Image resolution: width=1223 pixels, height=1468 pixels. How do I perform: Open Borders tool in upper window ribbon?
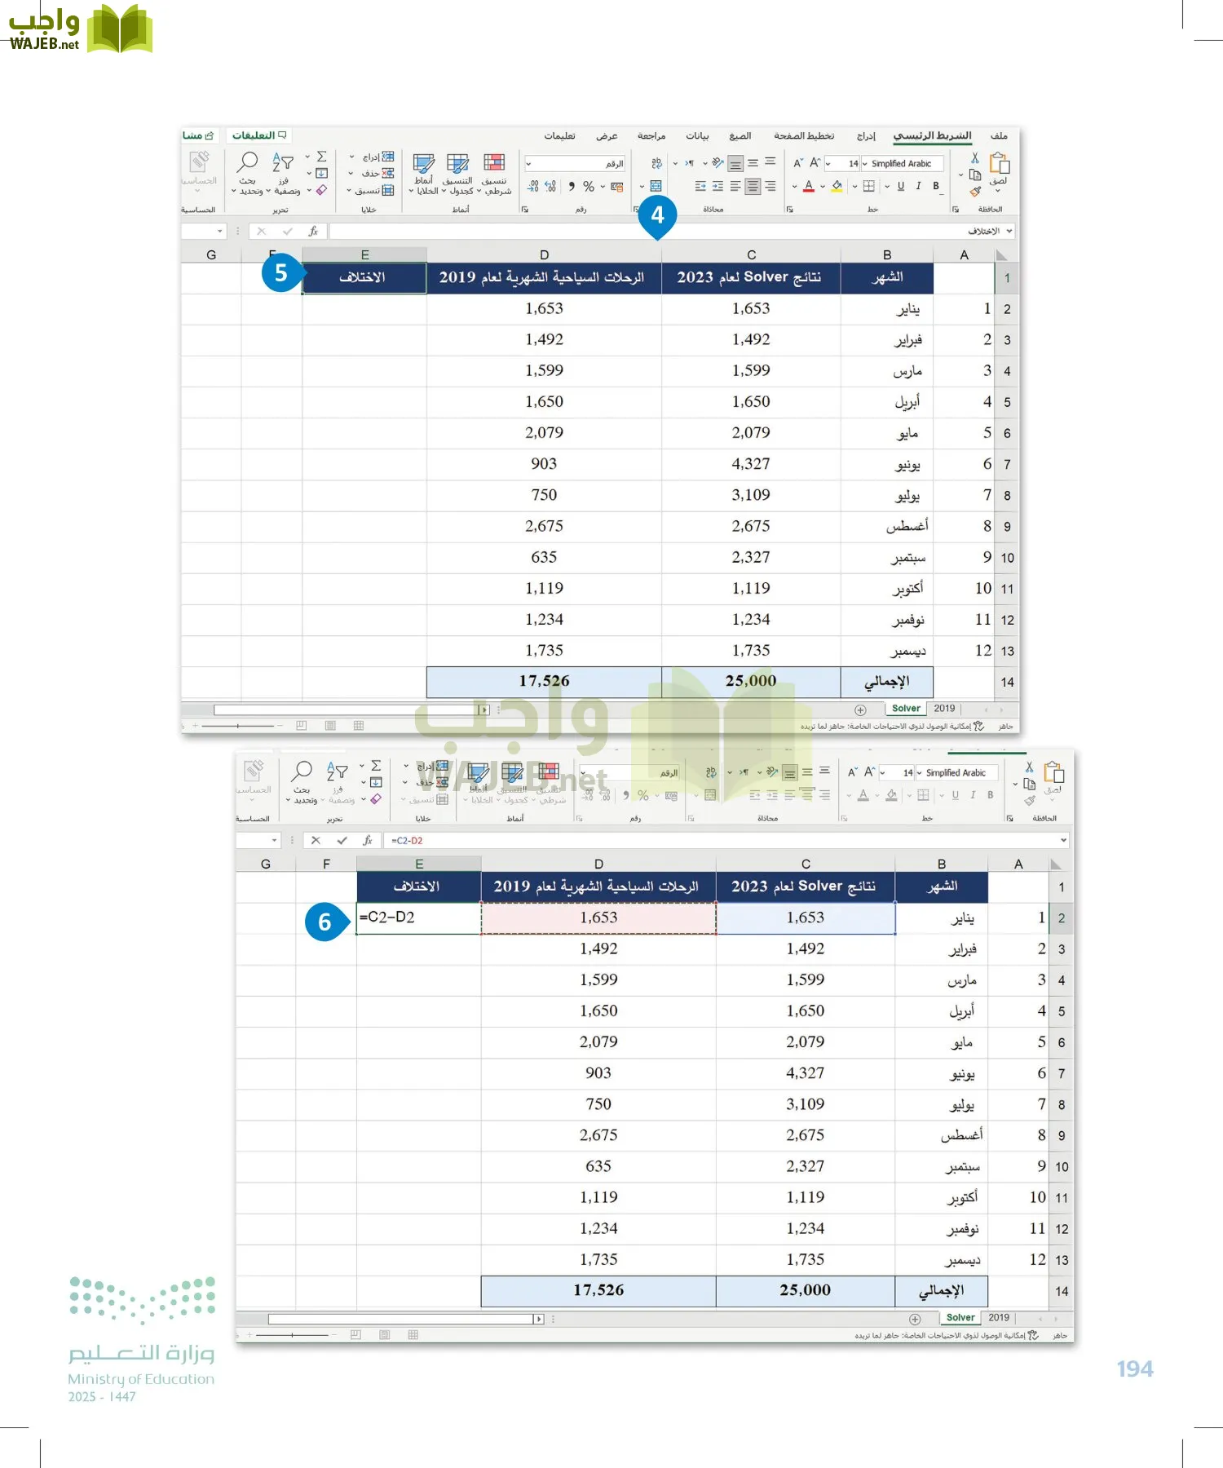[x=869, y=187]
